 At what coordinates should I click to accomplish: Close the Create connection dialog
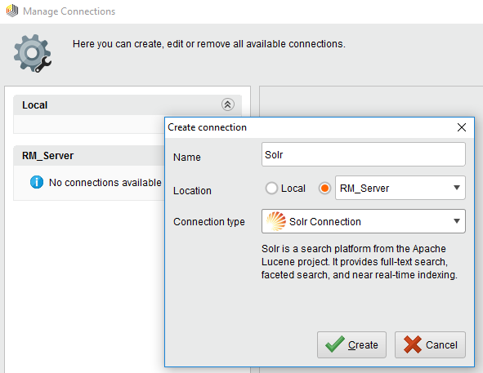click(x=462, y=127)
